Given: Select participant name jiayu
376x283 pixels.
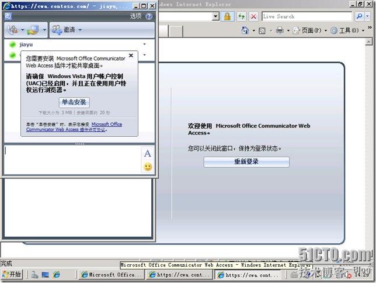Looking at the screenshot, I should click(x=26, y=44).
